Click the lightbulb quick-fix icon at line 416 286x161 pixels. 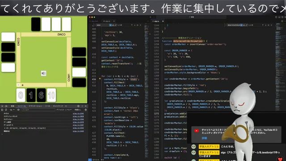point(100,79)
